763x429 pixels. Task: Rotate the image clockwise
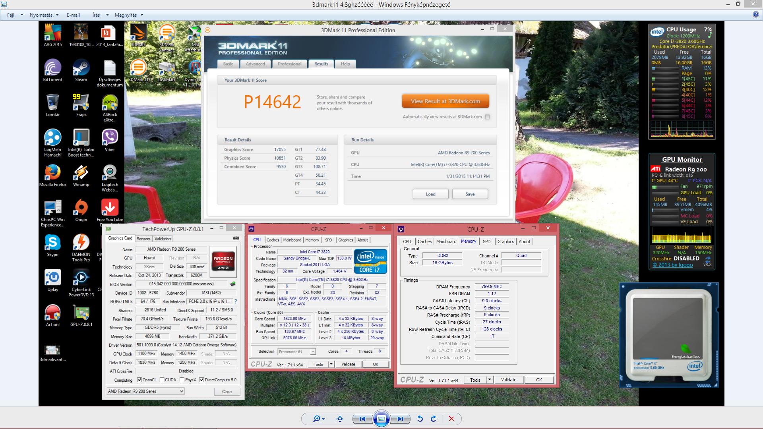434,419
